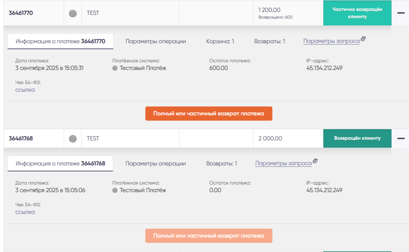
Task: Click popup icon beside second Параметры запроса
Action: [315, 161]
